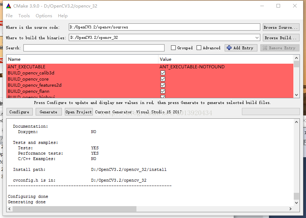Open the File menu
Image resolution: width=306 pixels, height=218 pixels.
click(9, 15)
